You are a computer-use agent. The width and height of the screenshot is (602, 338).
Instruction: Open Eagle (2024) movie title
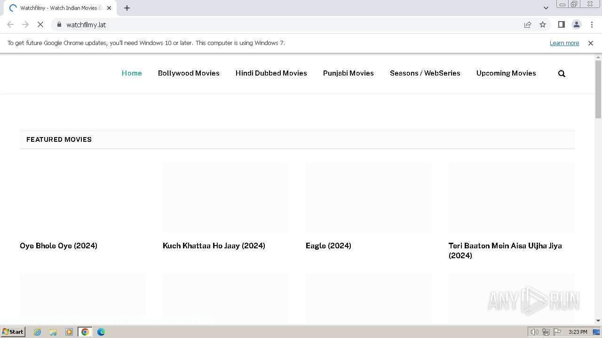(x=328, y=246)
